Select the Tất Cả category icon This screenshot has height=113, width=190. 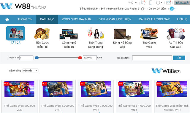point(15,33)
